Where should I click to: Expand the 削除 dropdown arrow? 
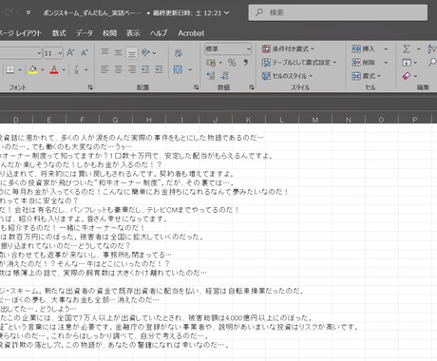pos(386,63)
